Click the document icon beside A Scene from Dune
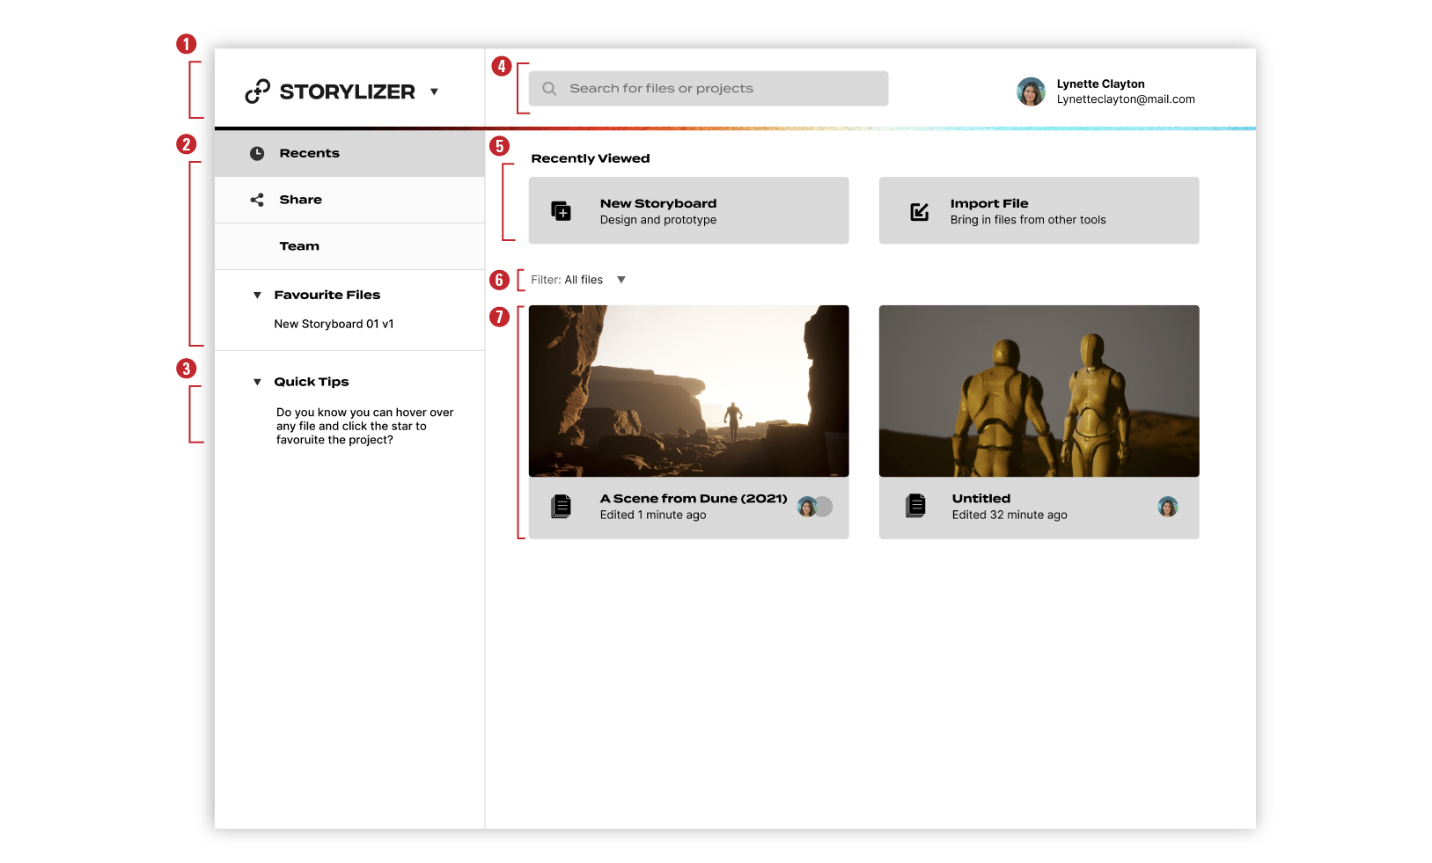The width and height of the screenshot is (1432, 863). click(561, 507)
